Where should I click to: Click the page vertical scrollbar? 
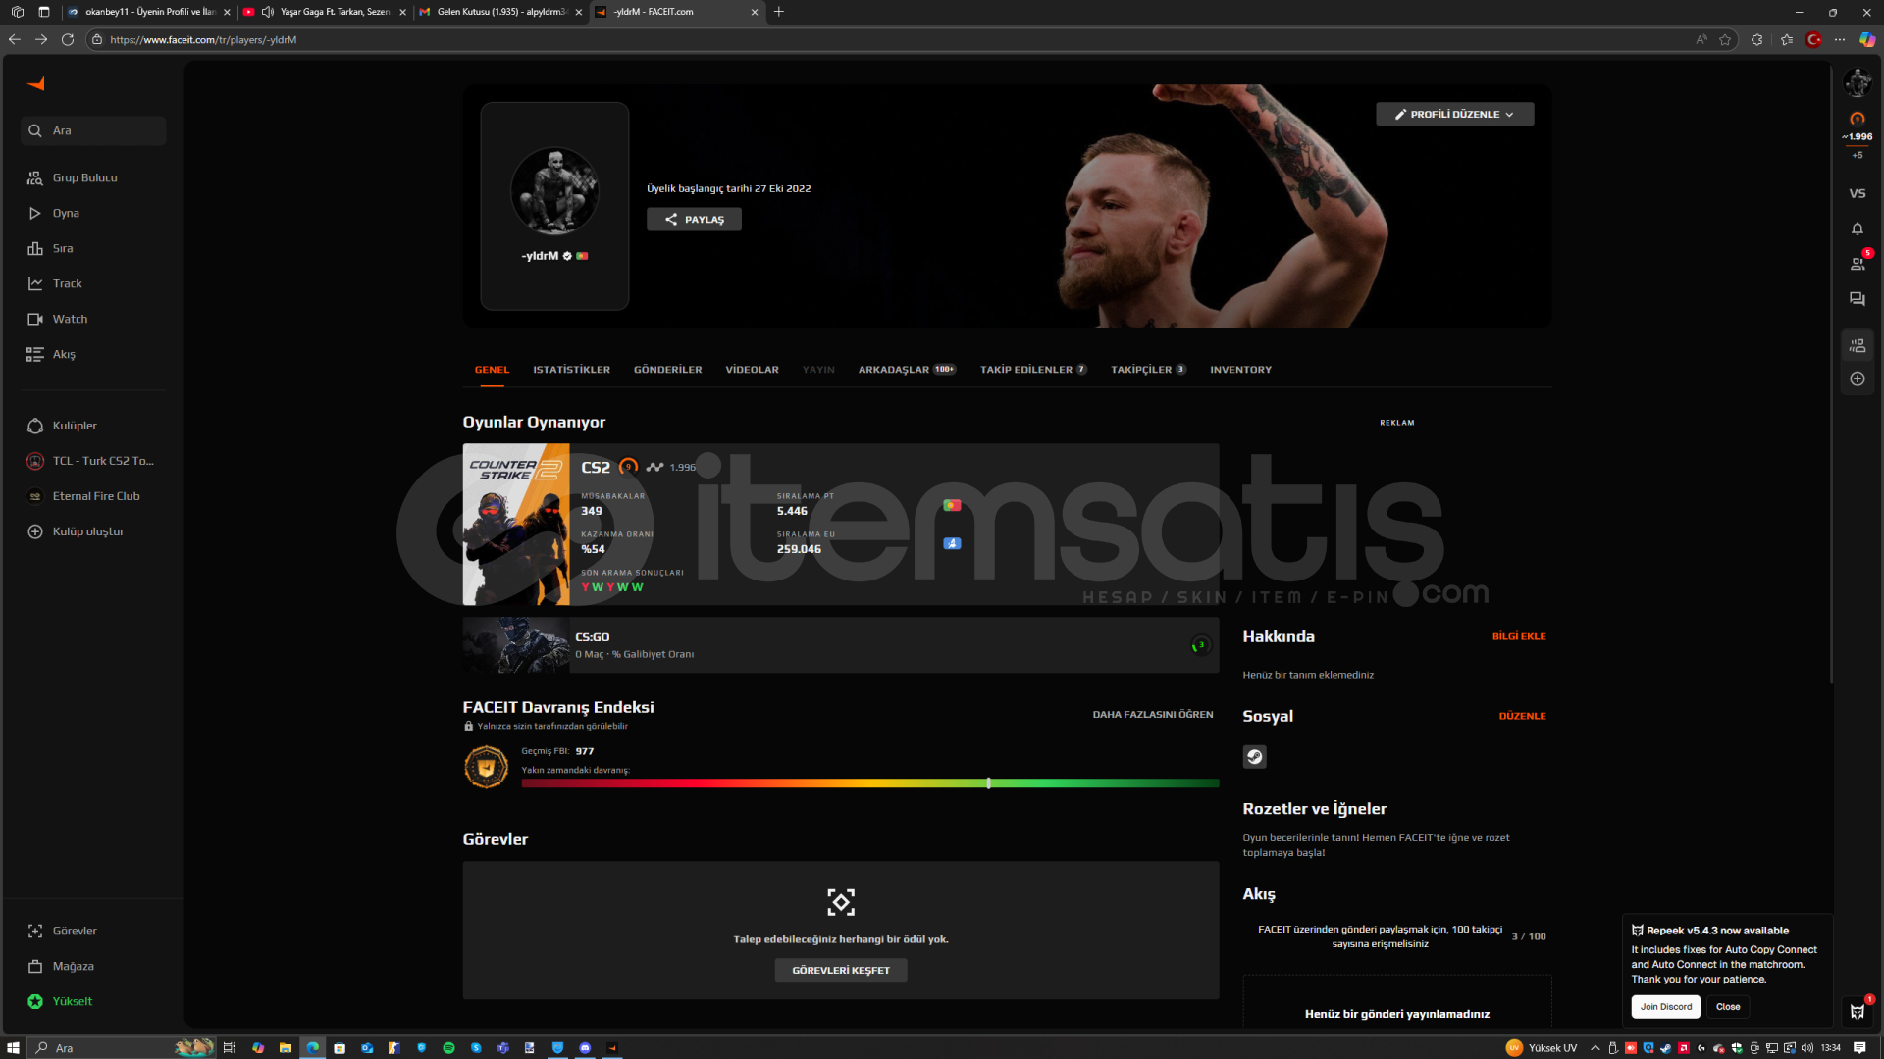(1831, 375)
